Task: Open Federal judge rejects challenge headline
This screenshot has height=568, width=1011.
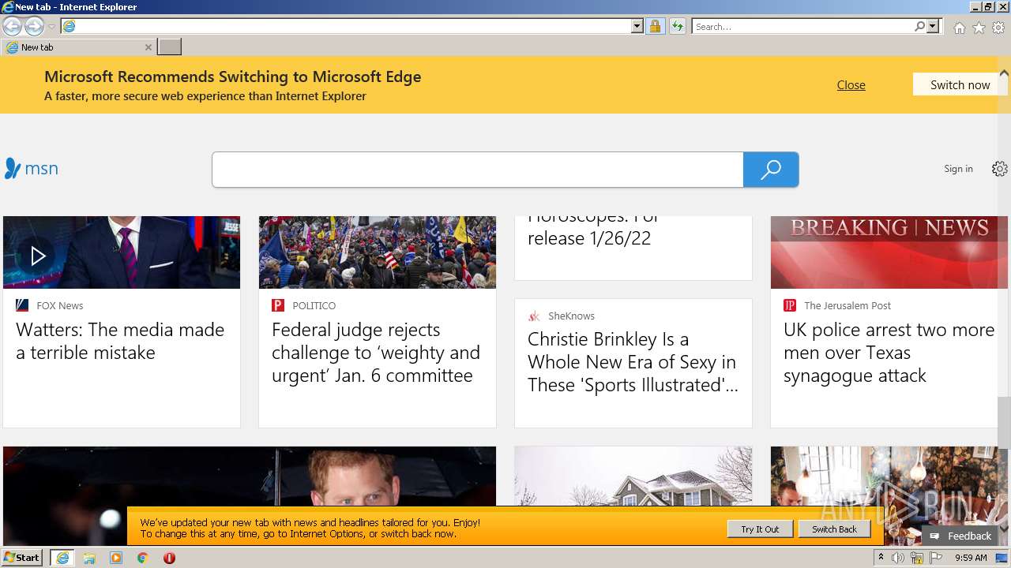Action: [376, 353]
